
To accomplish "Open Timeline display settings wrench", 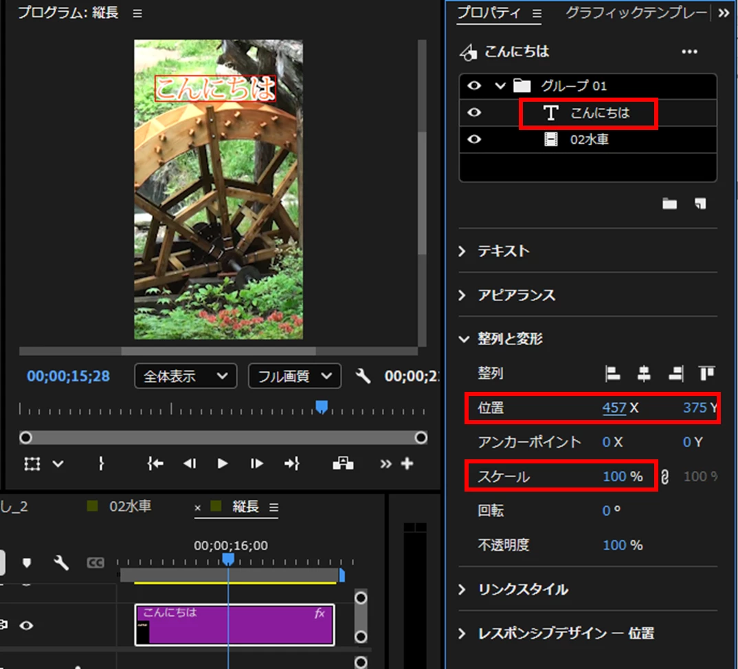I will point(61,562).
